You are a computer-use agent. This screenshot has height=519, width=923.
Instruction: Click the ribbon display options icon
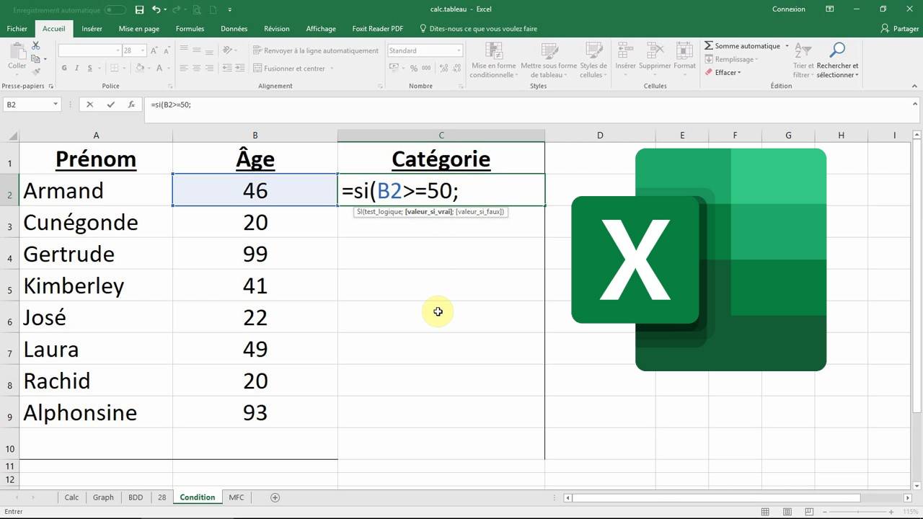tap(831, 9)
